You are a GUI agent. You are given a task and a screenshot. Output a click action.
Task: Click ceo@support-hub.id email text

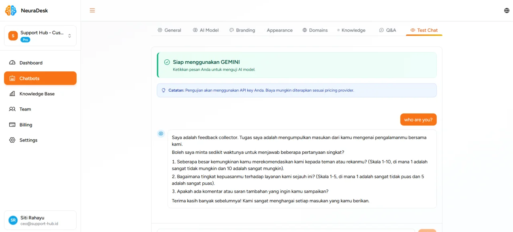tap(39, 224)
